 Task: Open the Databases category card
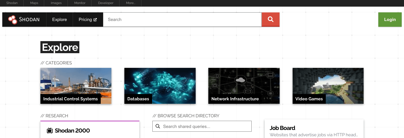[160, 86]
